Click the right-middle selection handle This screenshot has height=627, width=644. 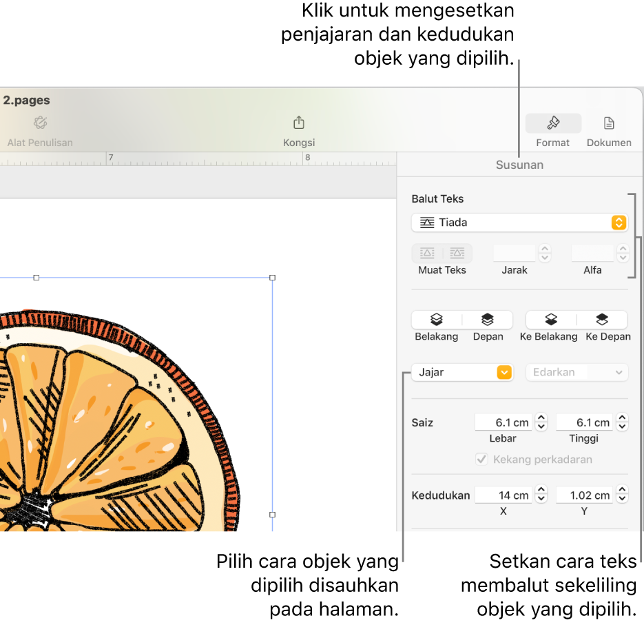click(x=272, y=515)
